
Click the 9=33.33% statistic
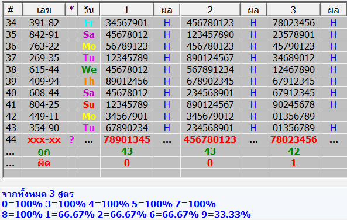pyautogui.click(x=226, y=214)
